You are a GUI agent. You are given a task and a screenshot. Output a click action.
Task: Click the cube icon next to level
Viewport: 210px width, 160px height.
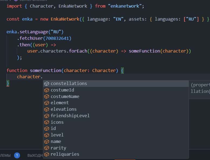[46, 135]
